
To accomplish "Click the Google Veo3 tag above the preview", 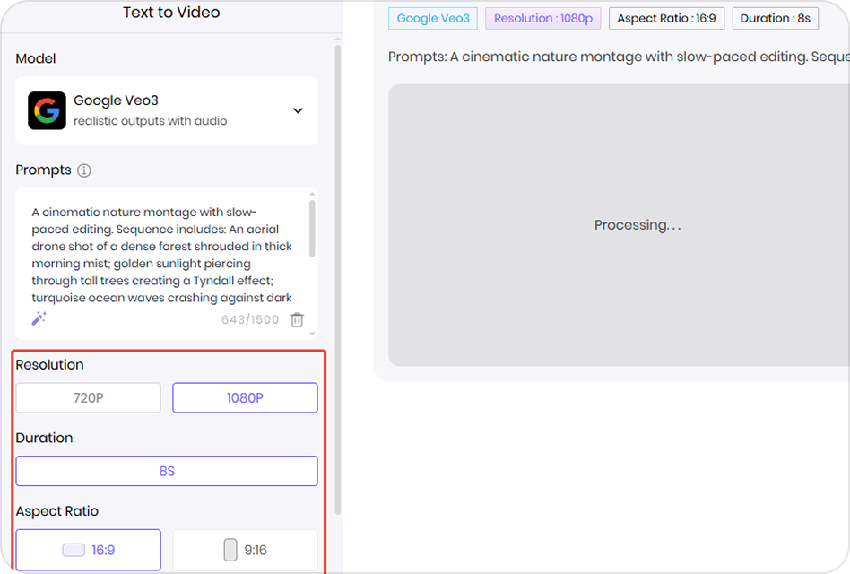I will point(433,18).
